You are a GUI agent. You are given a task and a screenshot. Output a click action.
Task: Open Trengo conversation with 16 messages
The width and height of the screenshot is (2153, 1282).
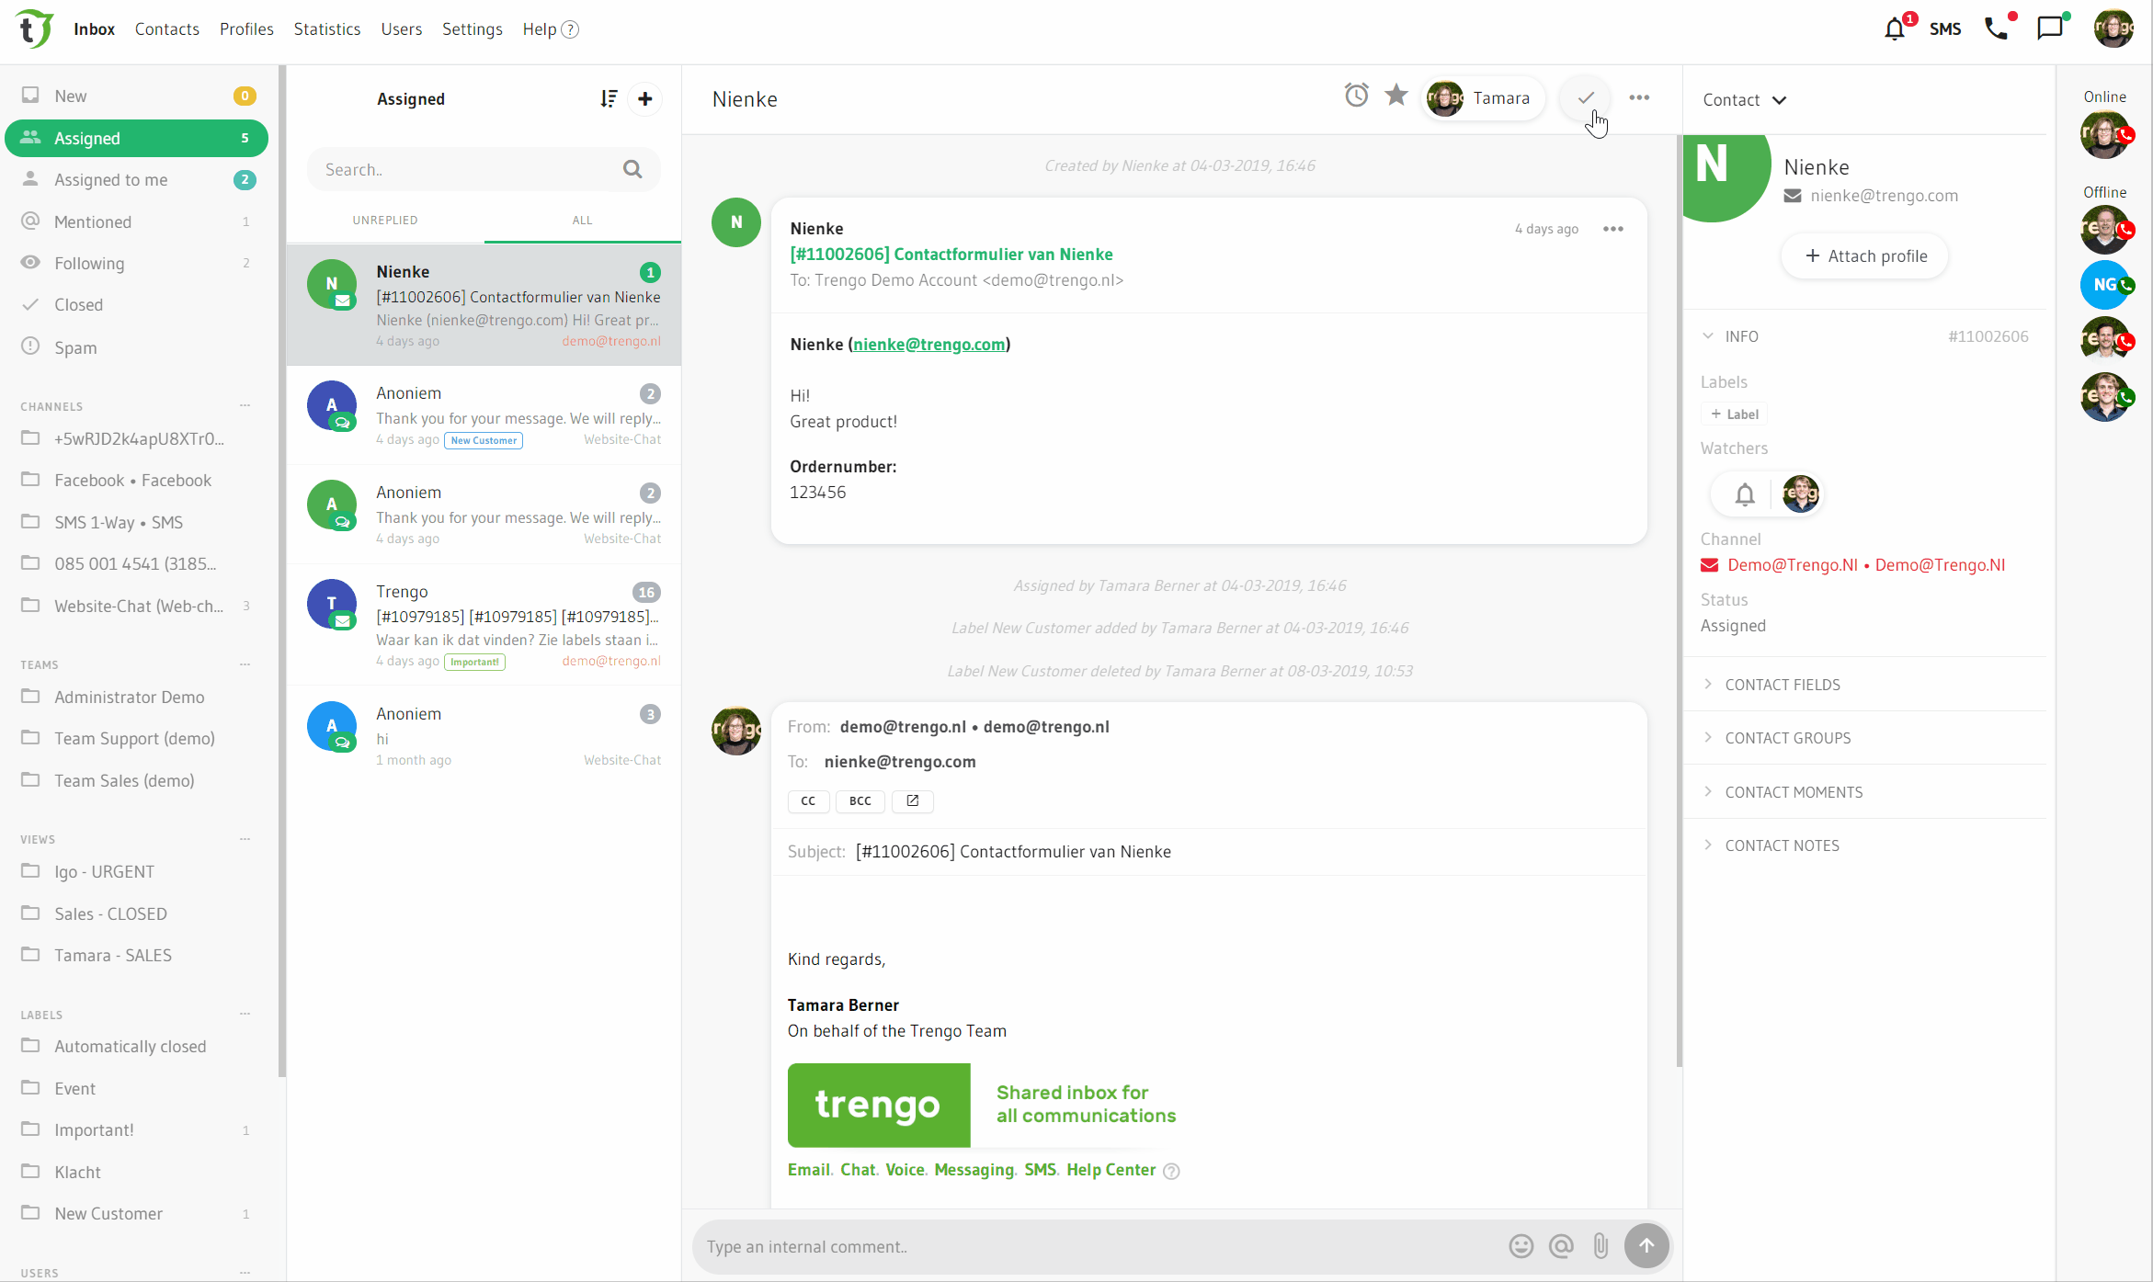pos(484,625)
